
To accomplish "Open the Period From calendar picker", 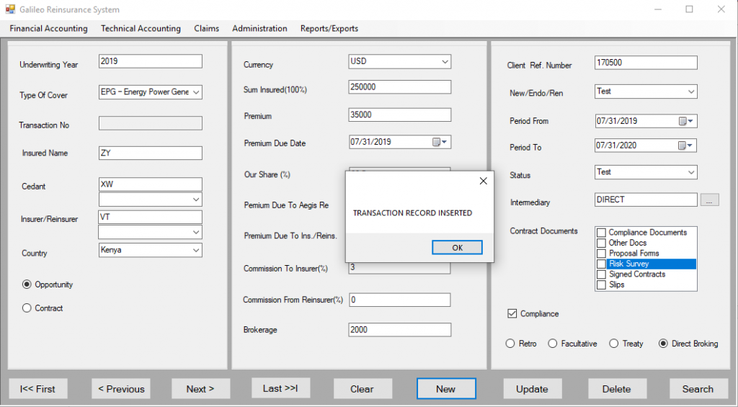I will 686,121.
